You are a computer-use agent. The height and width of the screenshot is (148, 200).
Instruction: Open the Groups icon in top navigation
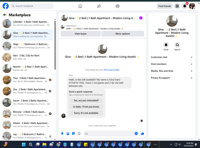[x=118, y=6]
